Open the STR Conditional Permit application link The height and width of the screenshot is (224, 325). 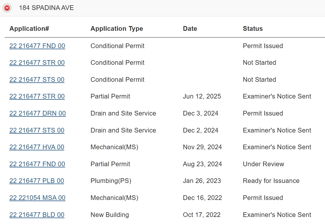pos(37,63)
